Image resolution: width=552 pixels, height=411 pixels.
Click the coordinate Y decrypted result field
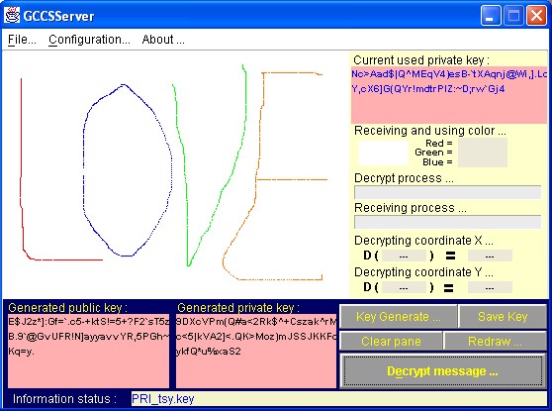[490, 287]
